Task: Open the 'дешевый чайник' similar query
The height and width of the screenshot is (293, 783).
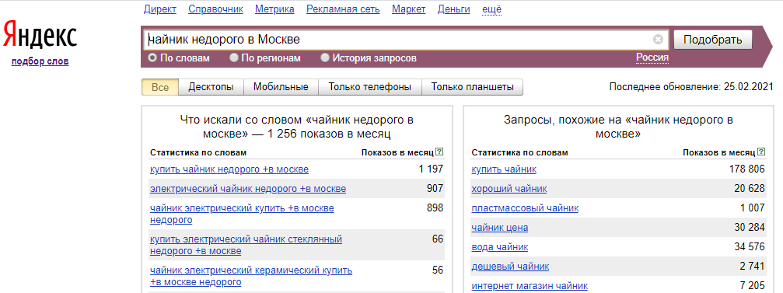Action: [510, 267]
